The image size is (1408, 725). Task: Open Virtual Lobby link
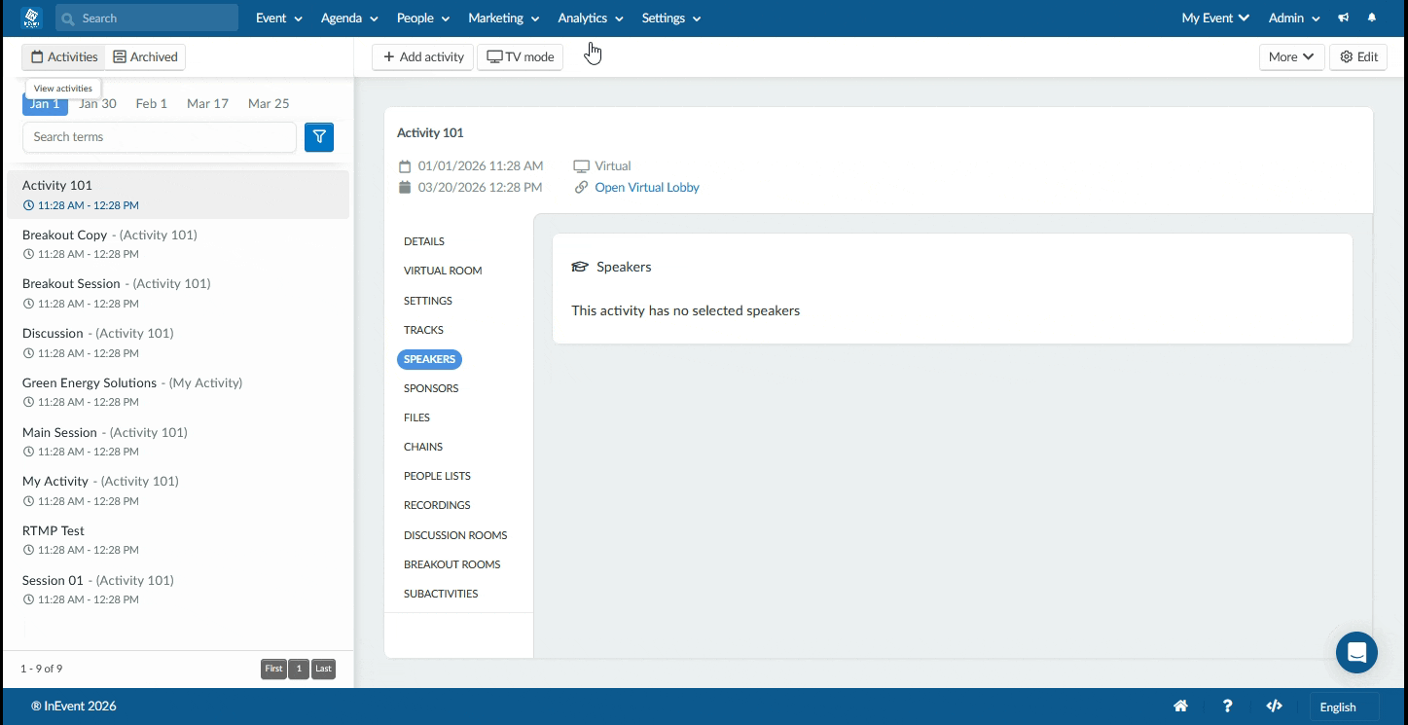click(647, 187)
